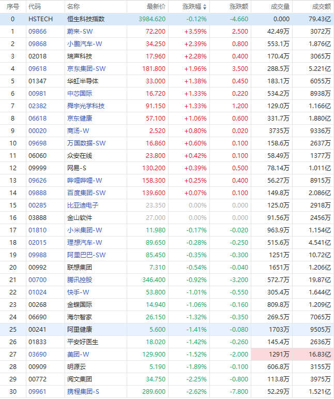Select the 恒生科技指数 index row name
Image resolution: width=334 pixels, height=399 pixels.
pyautogui.click(x=86, y=19)
